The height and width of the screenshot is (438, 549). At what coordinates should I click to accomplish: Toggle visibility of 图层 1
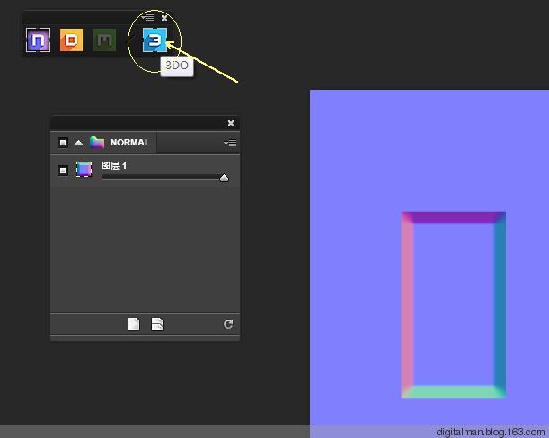tap(63, 171)
